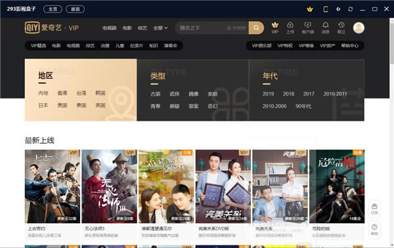Image resolution: width=394 pixels, height=248 pixels.
Task: Expand the 全部 dropdown in navigation
Action: pyautogui.click(x=160, y=28)
